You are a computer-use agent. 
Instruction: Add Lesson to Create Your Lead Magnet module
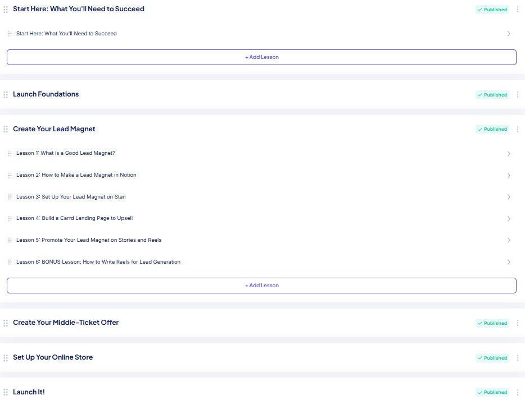point(261,286)
